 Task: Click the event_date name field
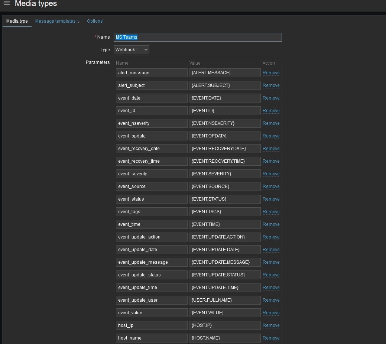(152, 98)
